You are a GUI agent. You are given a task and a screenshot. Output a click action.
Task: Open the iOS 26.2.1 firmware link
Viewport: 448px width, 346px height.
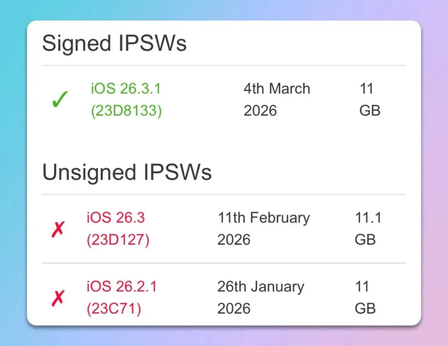[x=122, y=287]
